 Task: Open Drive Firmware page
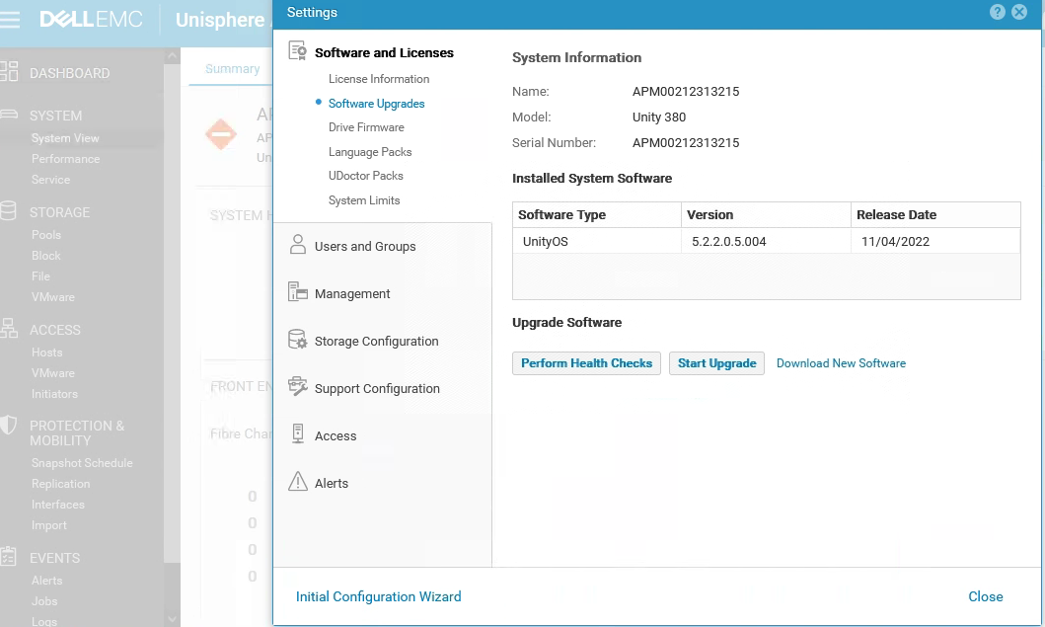coord(366,127)
